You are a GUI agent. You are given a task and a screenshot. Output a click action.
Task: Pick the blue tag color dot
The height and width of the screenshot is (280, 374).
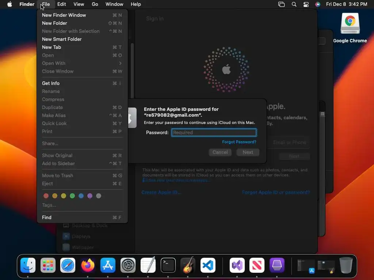[81, 196]
